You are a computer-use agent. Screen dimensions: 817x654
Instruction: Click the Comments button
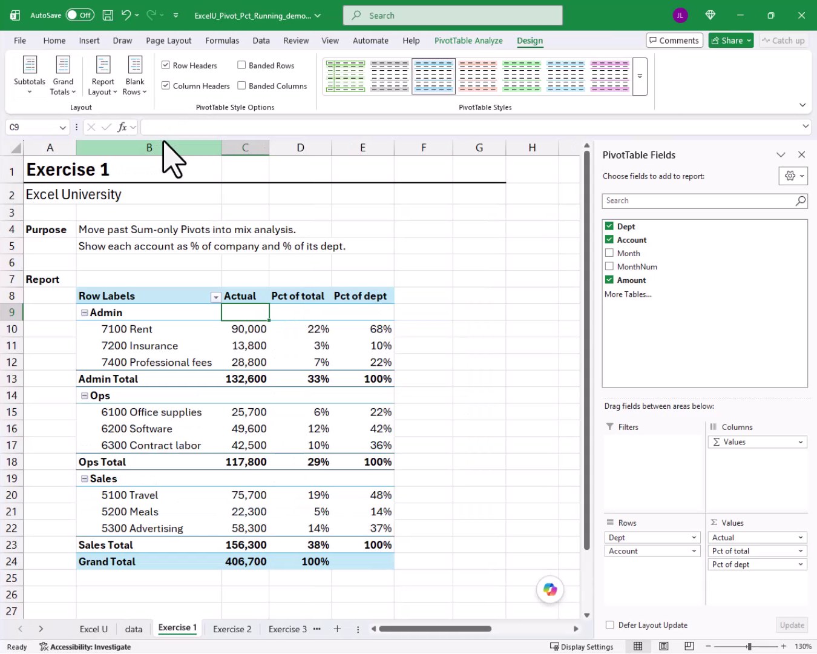tap(674, 41)
